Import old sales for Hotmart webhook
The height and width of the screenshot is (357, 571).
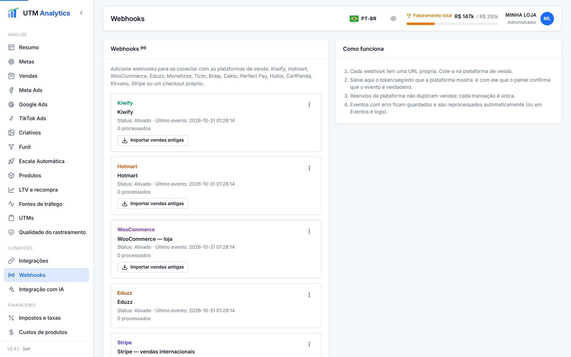tap(153, 204)
